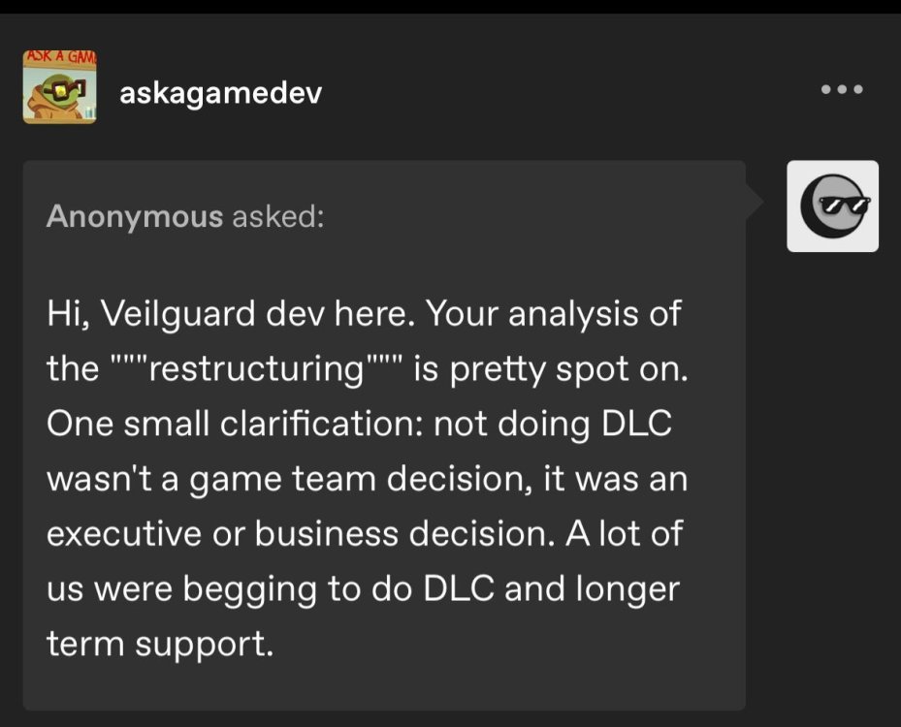
Task: Click the black bar above the post
Action: (x=450, y=7)
